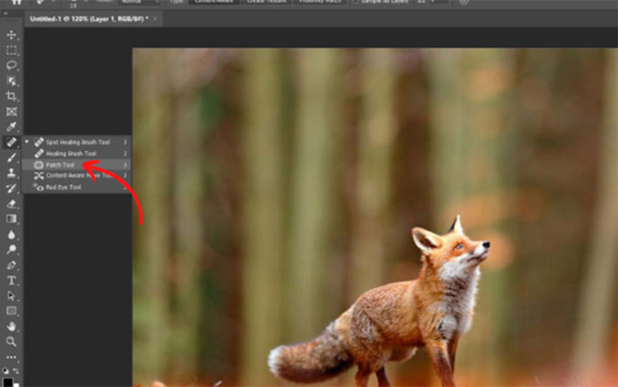618x387 pixels.
Task: Expand the tools panel double-arrow
Action: (x=6, y=13)
